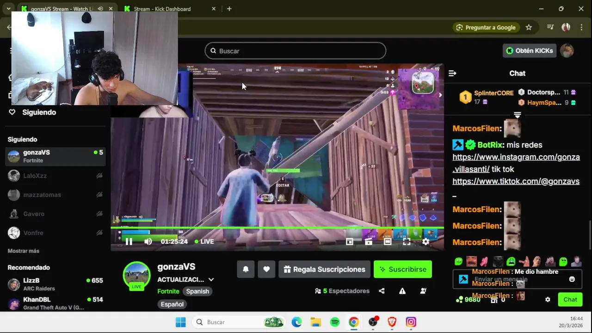Open LaloXzz channel in the sidebar

[x=55, y=176]
